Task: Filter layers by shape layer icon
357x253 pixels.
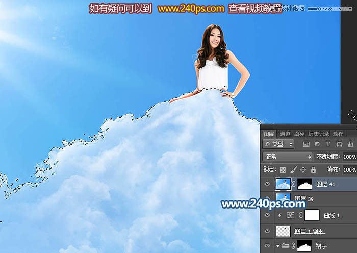Action: (339, 144)
